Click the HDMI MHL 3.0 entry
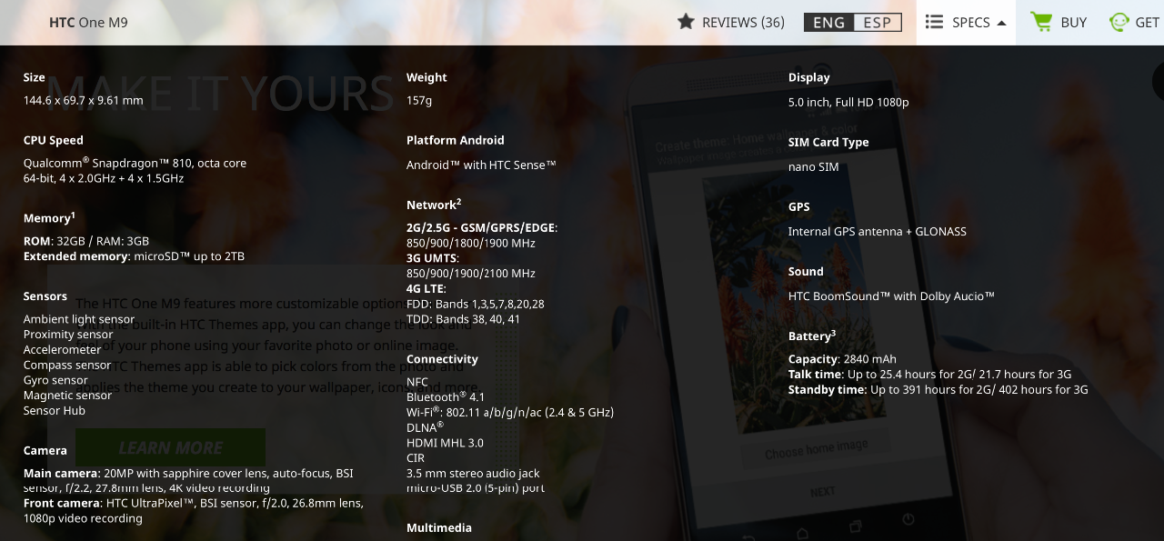This screenshot has height=541, width=1164. click(x=445, y=443)
